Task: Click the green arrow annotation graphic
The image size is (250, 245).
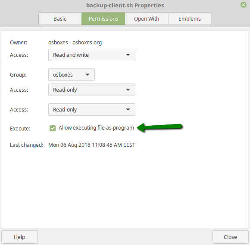Action: point(159,127)
